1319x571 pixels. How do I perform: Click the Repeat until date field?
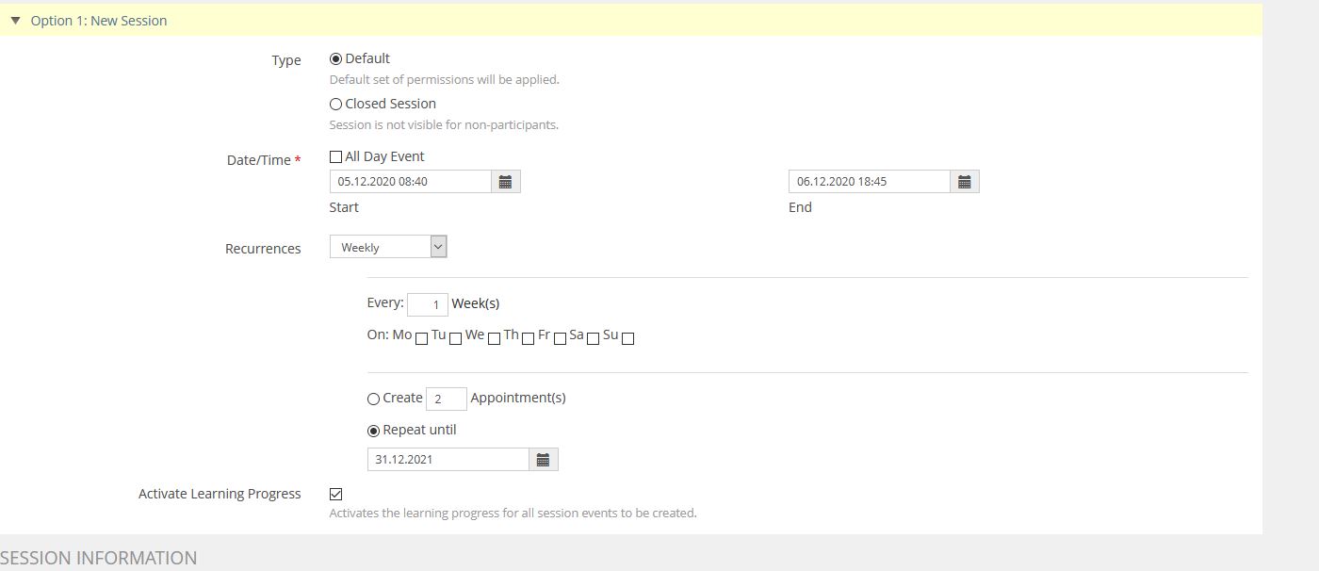[x=448, y=460]
